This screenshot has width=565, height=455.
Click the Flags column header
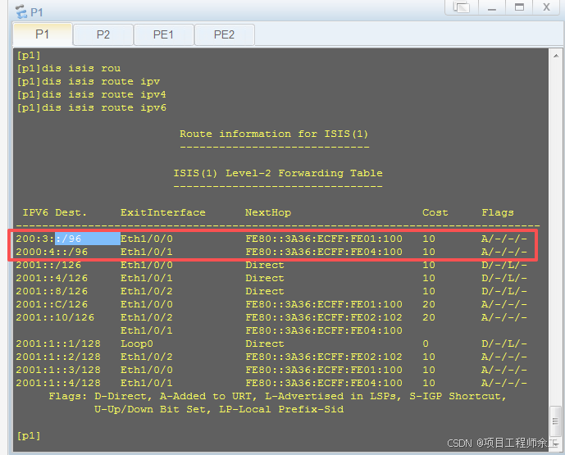tap(498, 212)
